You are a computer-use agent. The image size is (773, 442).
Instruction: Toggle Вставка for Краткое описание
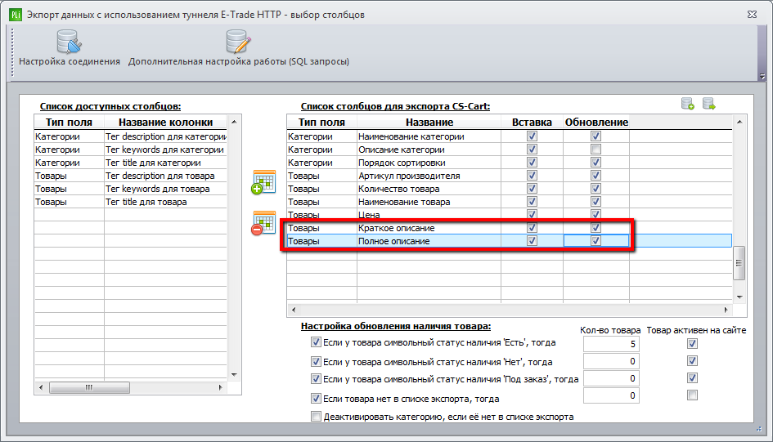point(532,227)
